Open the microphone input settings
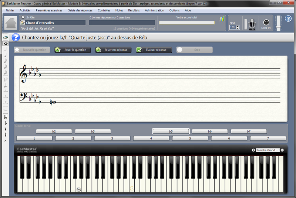This screenshot has height=198, width=296. click(x=252, y=24)
